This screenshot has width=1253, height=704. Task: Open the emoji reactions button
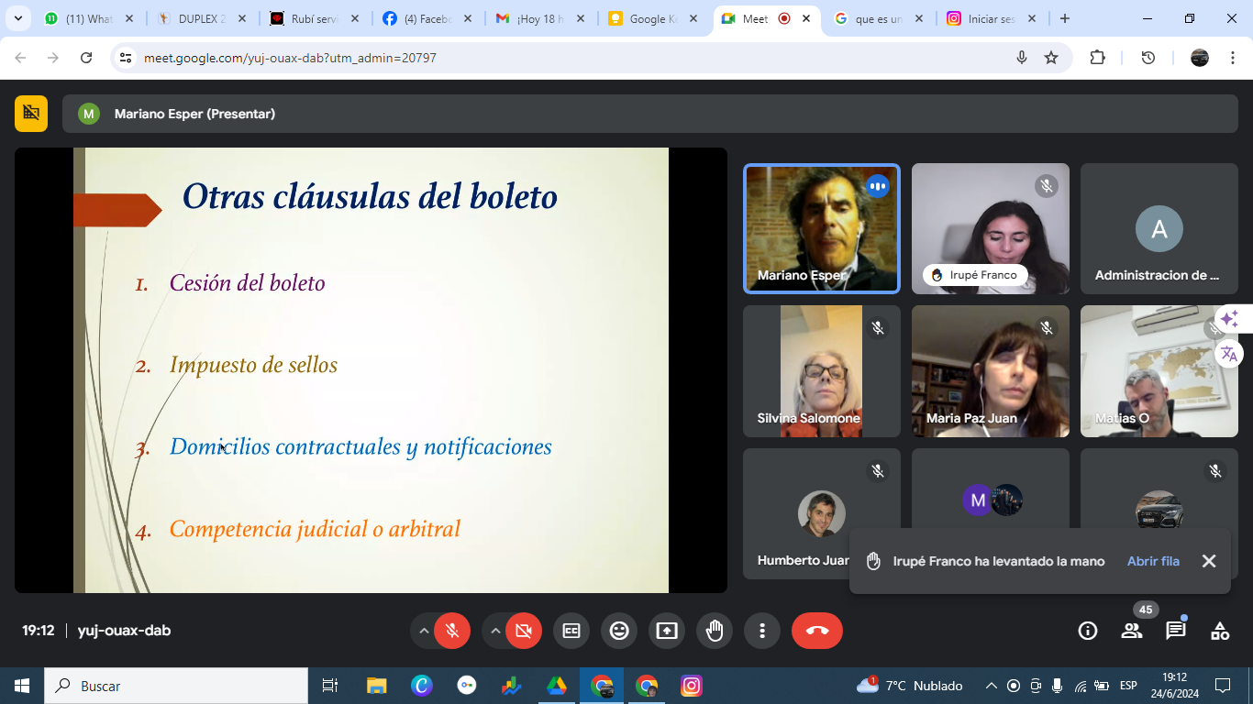(x=619, y=631)
